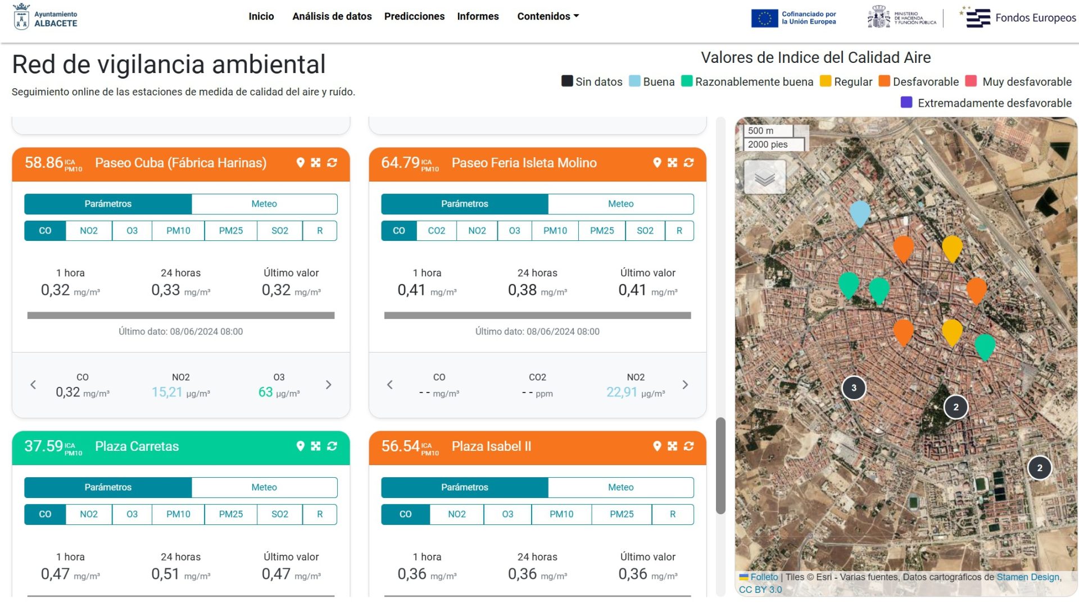The image size is (1079, 603).
Task: Click the light blue map marker
Action: (x=859, y=213)
